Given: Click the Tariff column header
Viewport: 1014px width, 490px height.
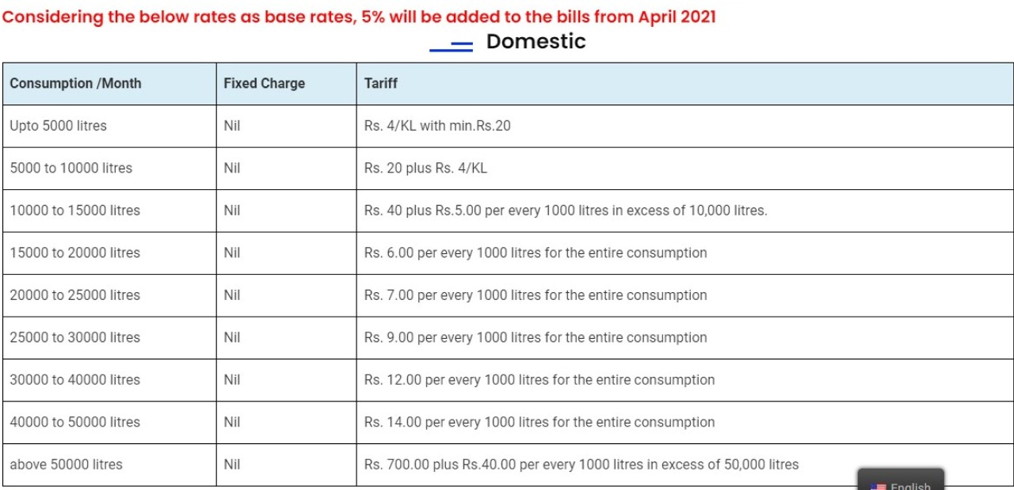Looking at the screenshot, I should 381,83.
